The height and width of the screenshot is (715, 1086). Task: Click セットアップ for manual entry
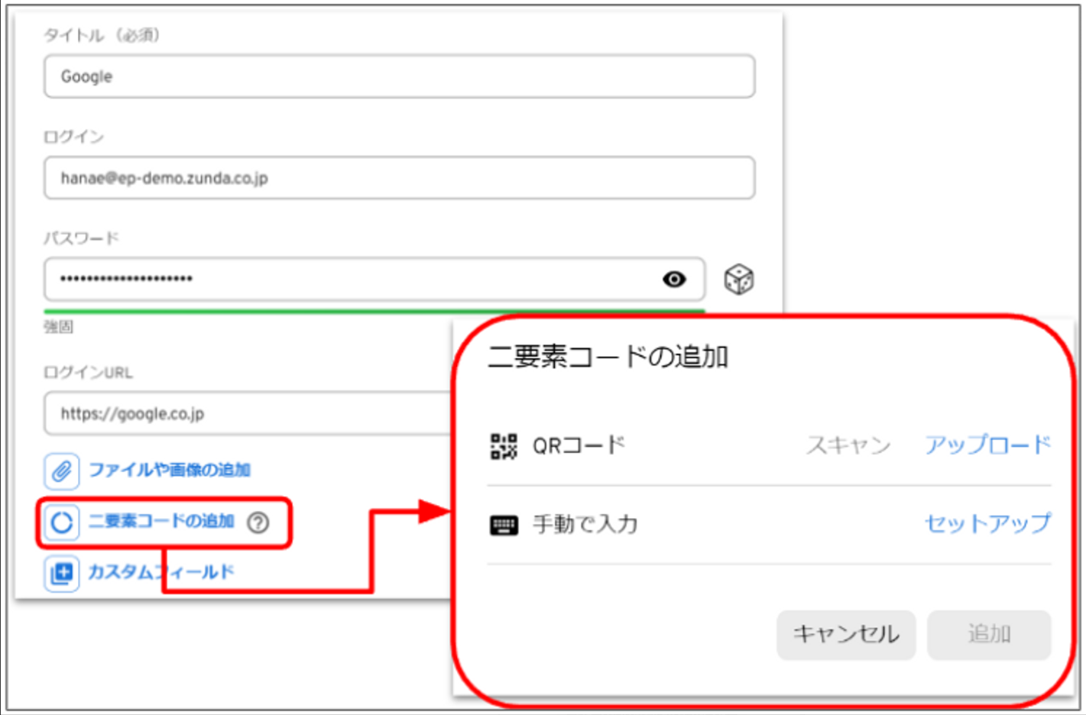(988, 524)
